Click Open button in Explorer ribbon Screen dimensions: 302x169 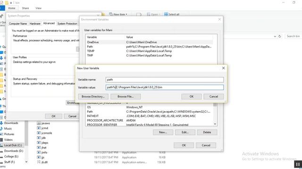pyautogui.click(x=153, y=15)
